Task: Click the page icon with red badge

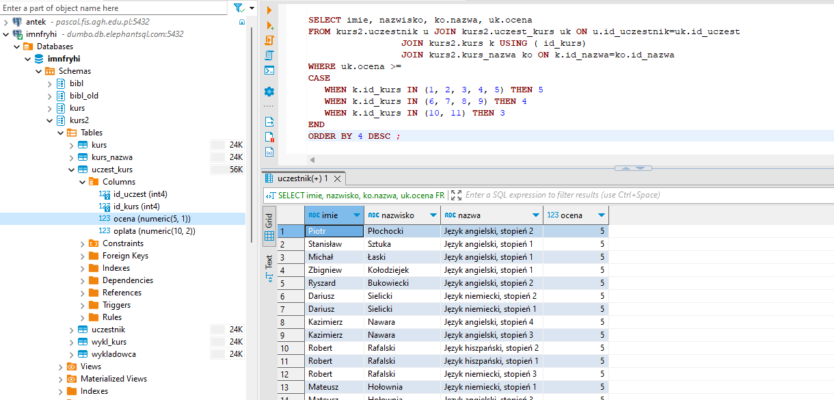Action: pos(269,137)
